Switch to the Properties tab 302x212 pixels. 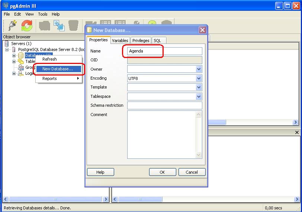(x=99, y=40)
